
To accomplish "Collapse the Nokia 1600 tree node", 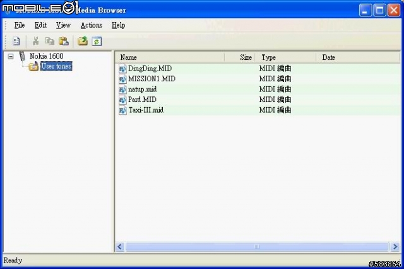I will click(x=11, y=56).
